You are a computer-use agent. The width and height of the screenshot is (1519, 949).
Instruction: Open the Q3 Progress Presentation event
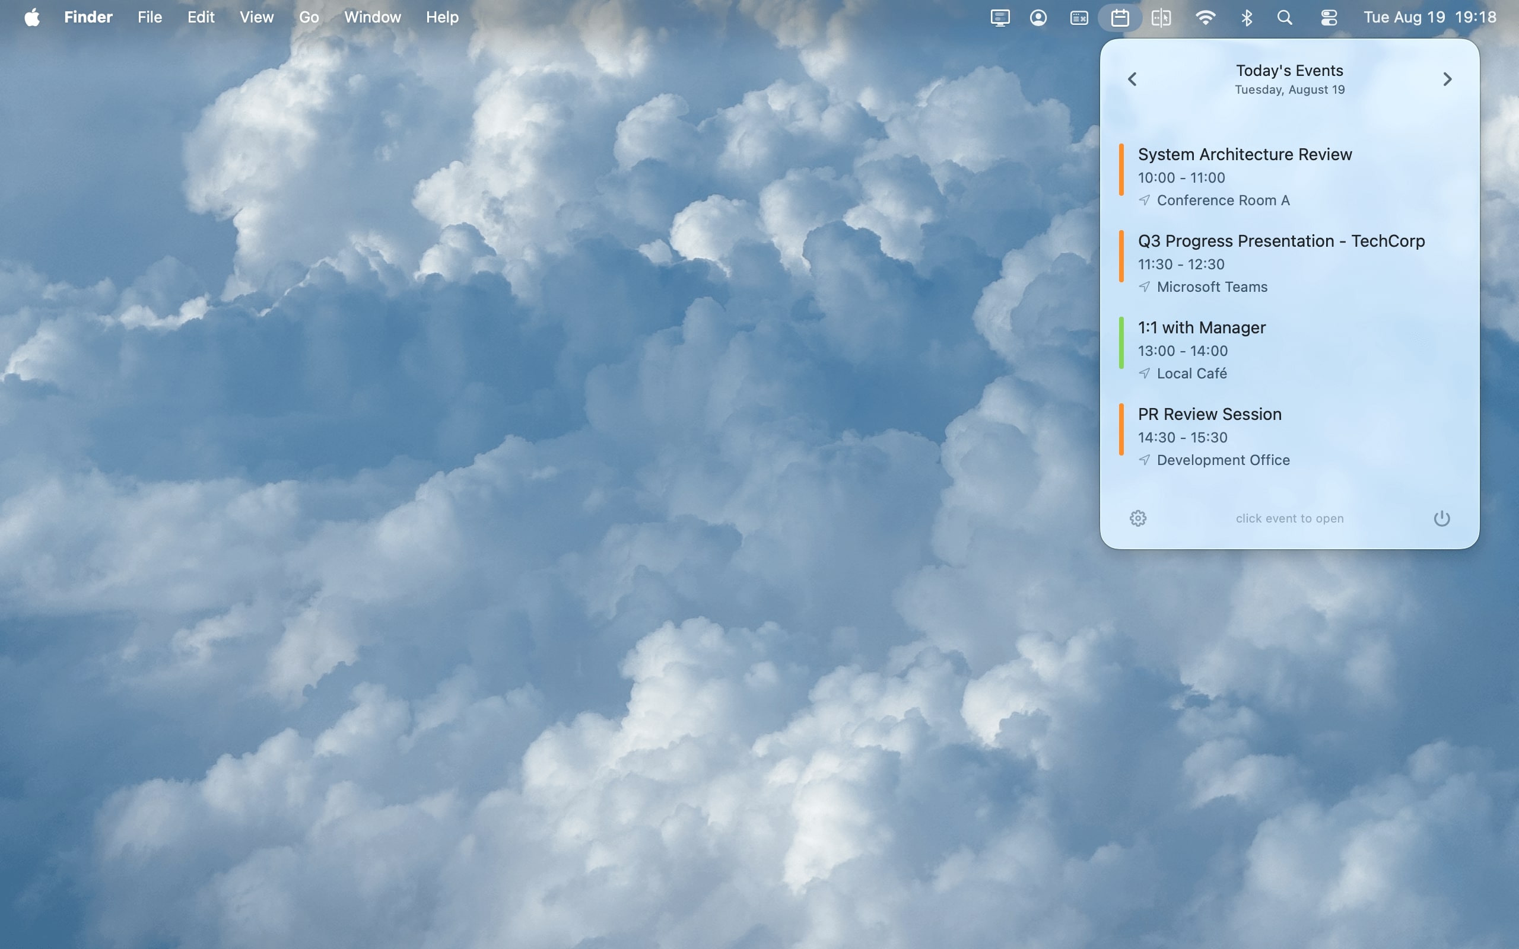pos(1281,241)
